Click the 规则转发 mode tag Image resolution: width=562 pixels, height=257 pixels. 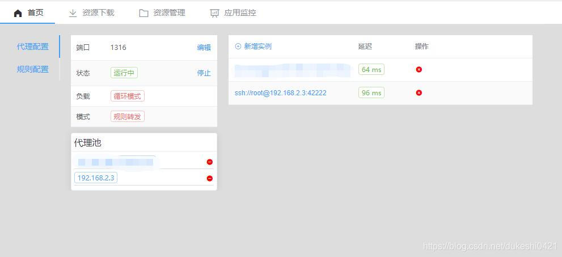coord(127,116)
